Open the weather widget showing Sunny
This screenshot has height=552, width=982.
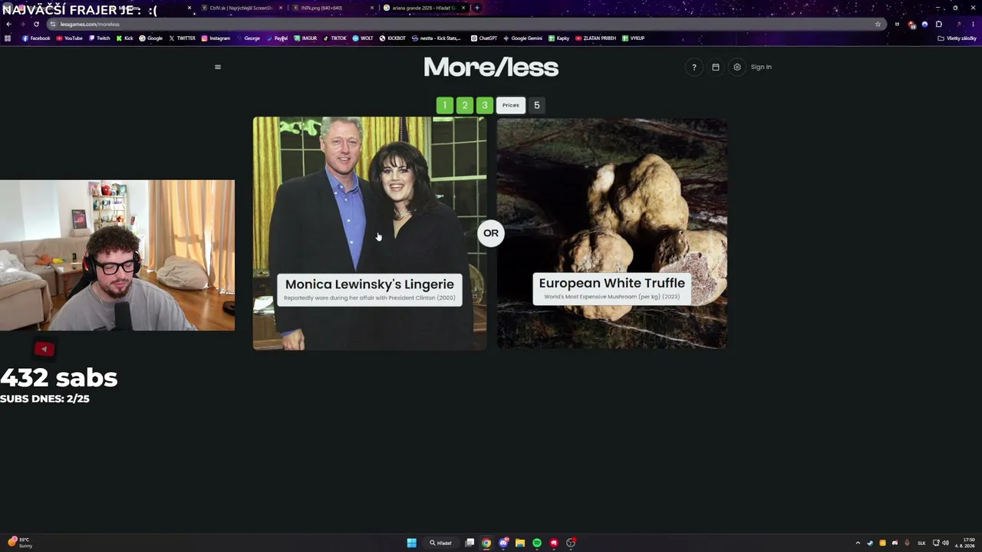[x=20, y=543]
